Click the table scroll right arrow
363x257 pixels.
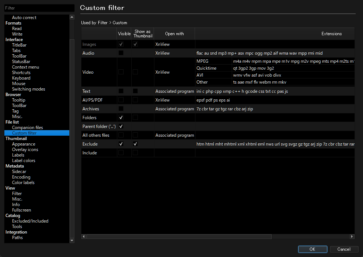coord(352,236)
